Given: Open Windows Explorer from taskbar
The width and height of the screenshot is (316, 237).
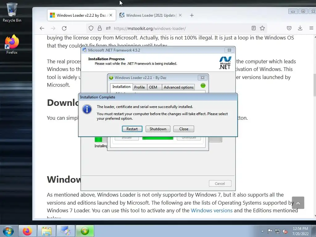Looking at the screenshot, I should point(47,231).
